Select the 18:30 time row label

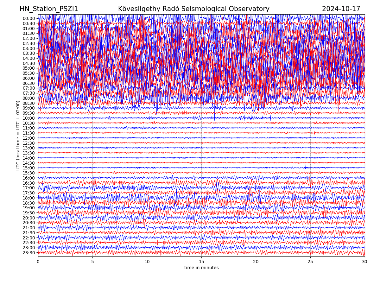pos(28,203)
